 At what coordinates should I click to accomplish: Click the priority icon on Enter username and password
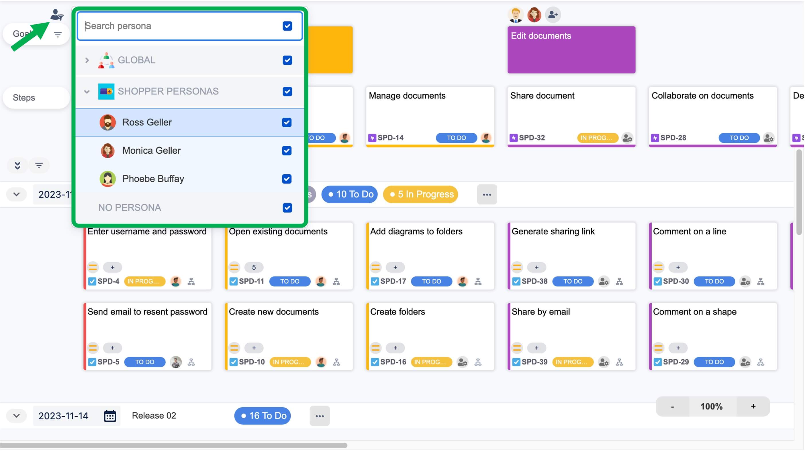93,268
